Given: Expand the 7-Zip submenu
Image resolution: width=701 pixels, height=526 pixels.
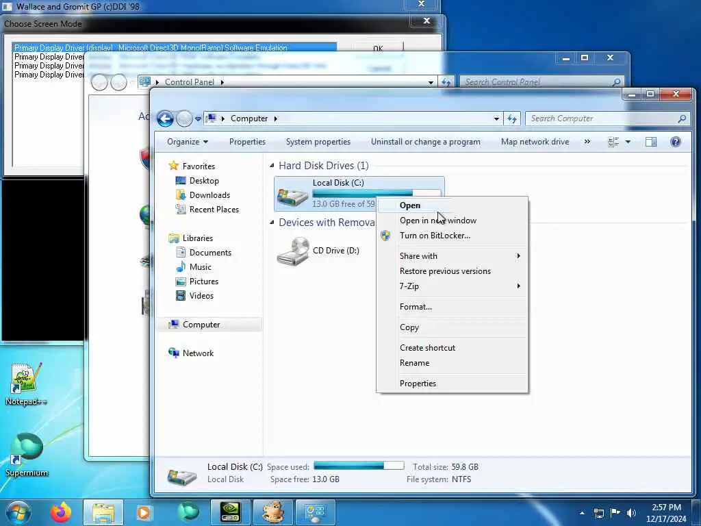Looking at the screenshot, I should pyautogui.click(x=453, y=286).
